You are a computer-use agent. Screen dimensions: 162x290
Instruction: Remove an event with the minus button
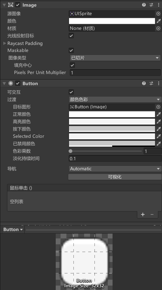(x=152, y=214)
